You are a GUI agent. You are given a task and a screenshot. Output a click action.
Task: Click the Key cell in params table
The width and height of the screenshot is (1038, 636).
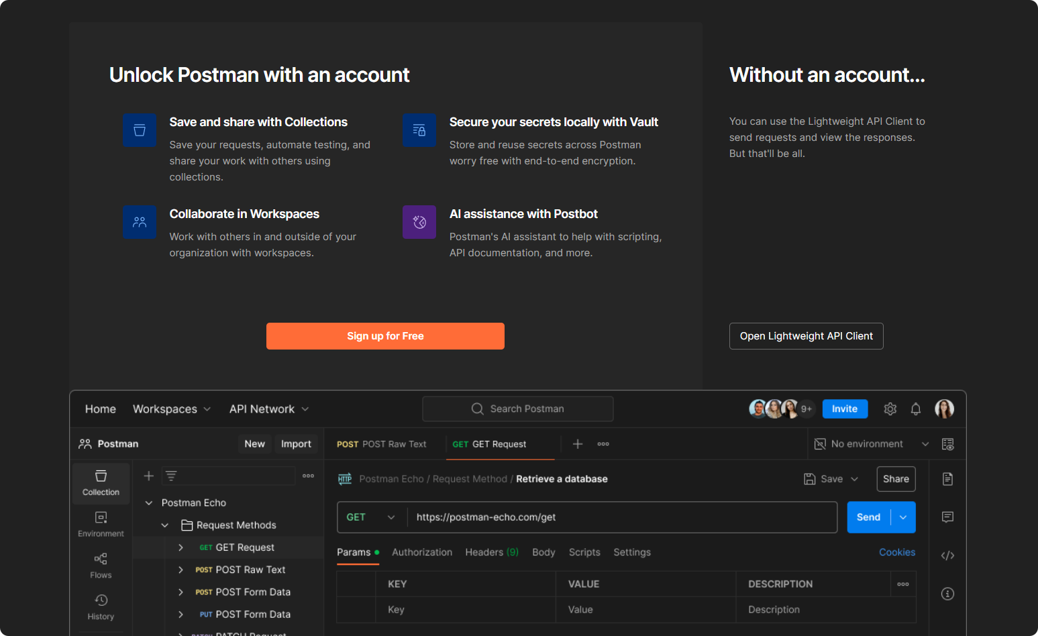466,610
